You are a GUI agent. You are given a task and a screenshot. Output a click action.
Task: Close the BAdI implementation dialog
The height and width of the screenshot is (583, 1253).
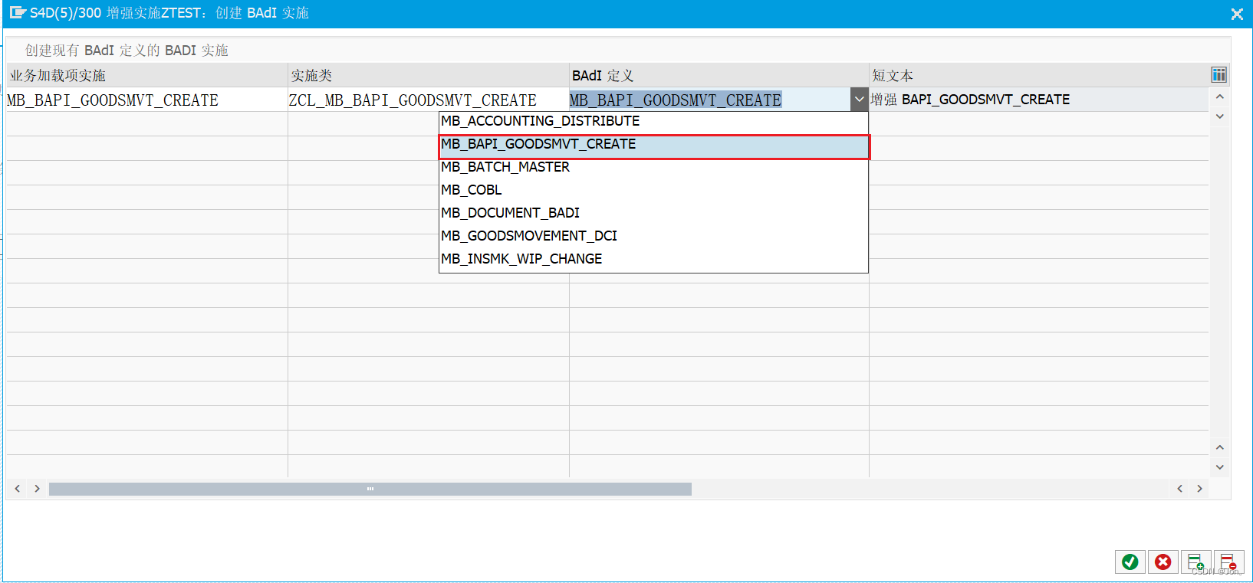point(1236,14)
